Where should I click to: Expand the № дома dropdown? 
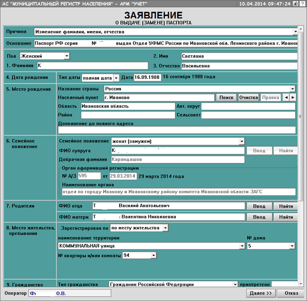point(292,246)
